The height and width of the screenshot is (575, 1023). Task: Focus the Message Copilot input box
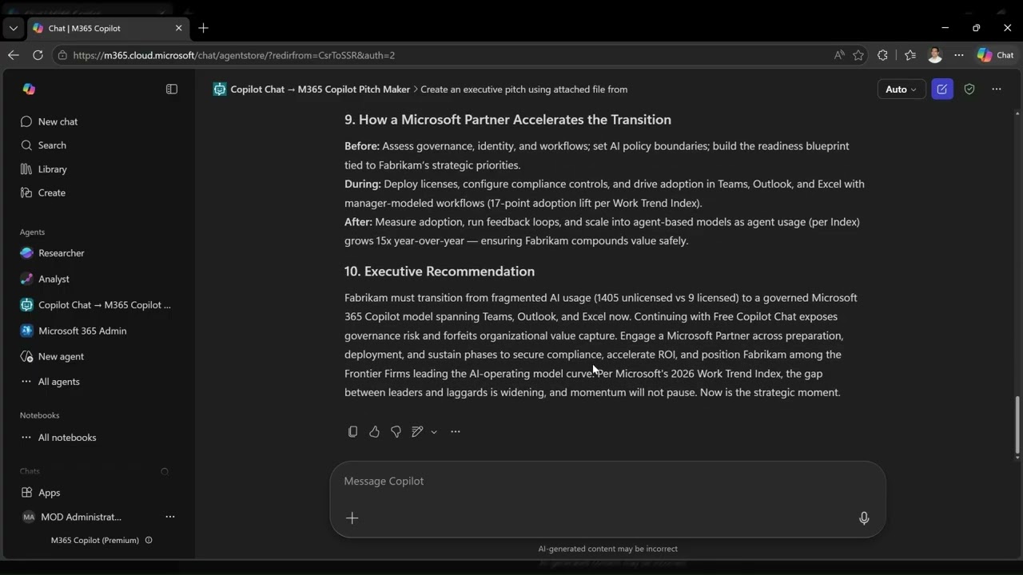[x=607, y=482]
